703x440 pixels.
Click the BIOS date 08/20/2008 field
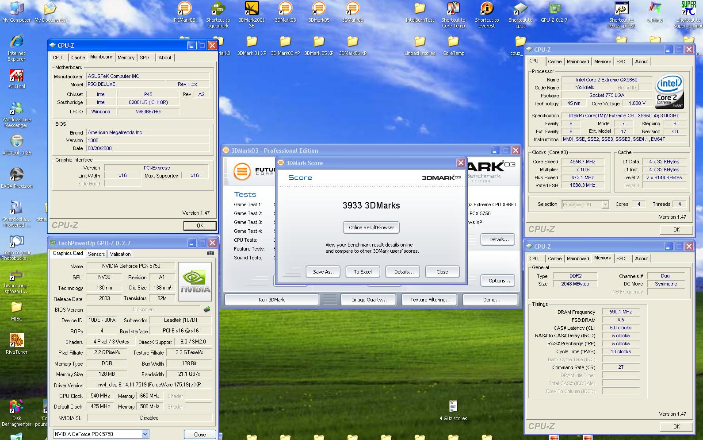coord(148,148)
